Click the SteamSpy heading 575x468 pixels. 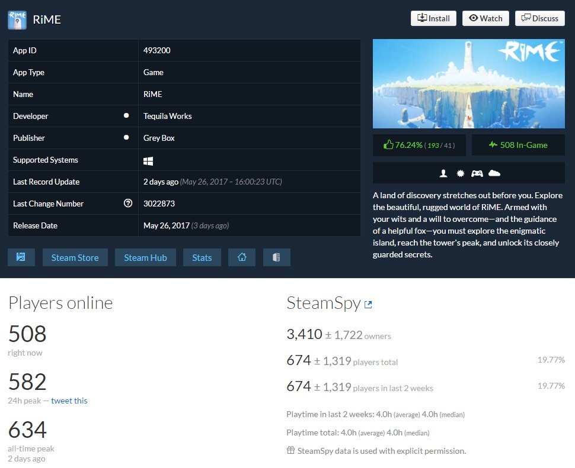pyautogui.click(x=324, y=303)
